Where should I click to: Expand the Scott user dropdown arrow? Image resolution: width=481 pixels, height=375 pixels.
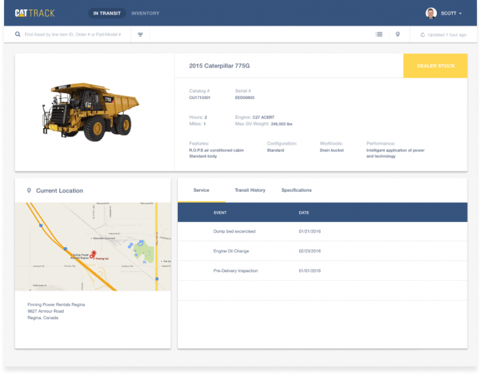pyautogui.click(x=460, y=13)
